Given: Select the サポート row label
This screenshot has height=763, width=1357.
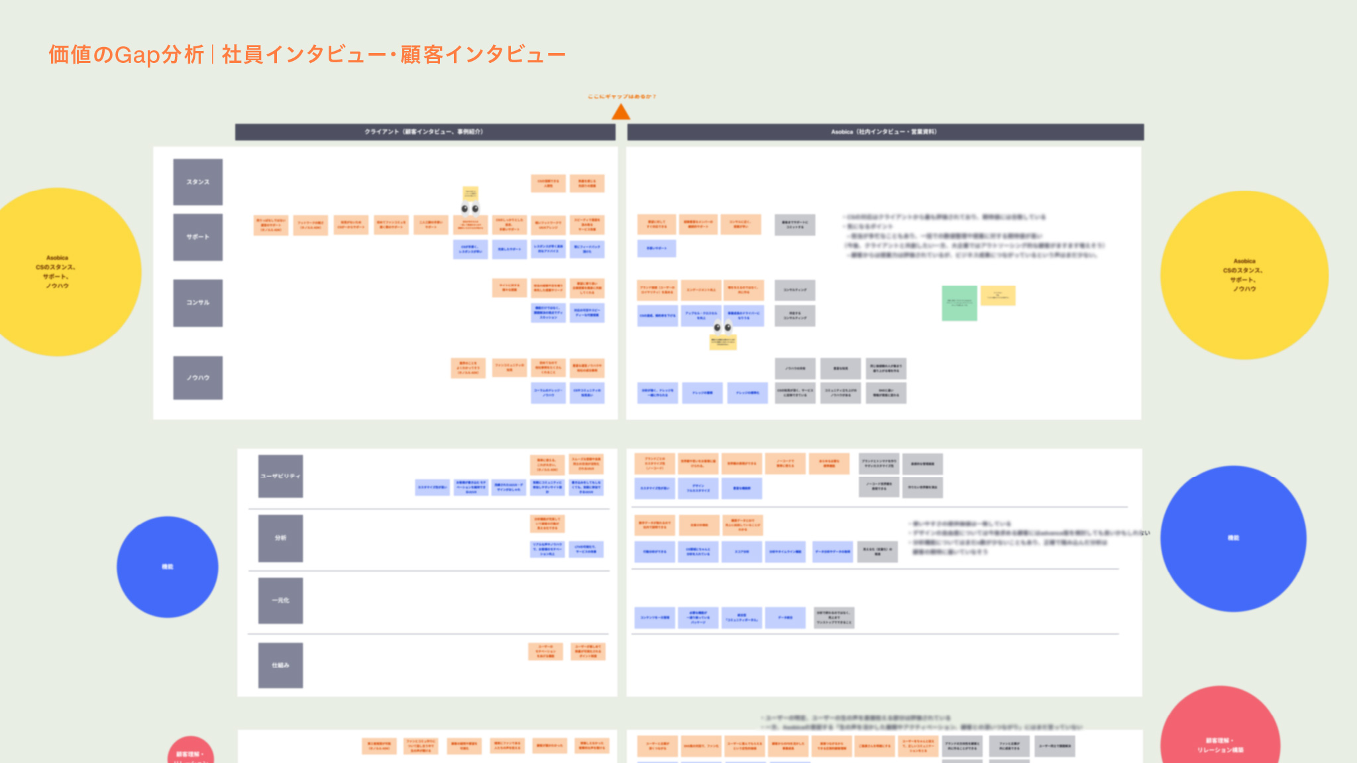Looking at the screenshot, I should point(197,235).
